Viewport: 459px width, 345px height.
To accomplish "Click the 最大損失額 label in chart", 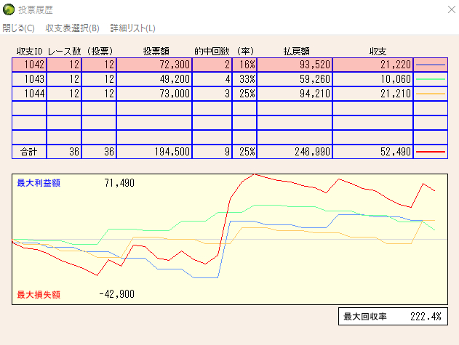I will click(x=39, y=294).
